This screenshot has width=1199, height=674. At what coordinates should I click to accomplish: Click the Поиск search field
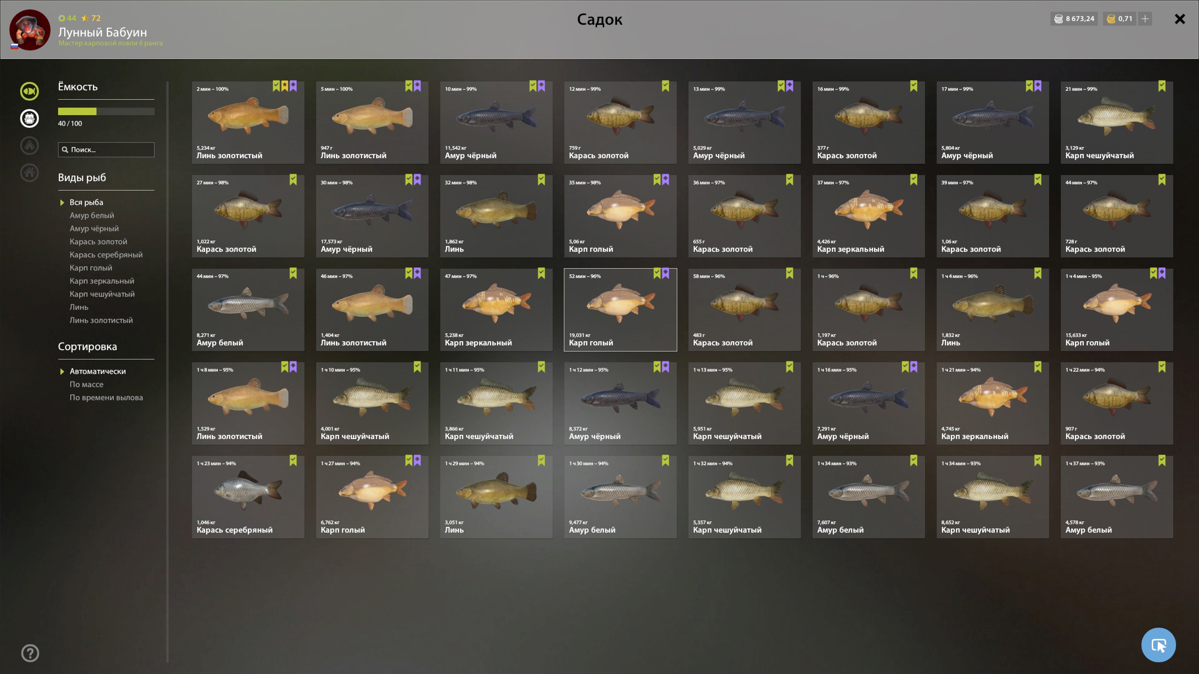(106, 150)
